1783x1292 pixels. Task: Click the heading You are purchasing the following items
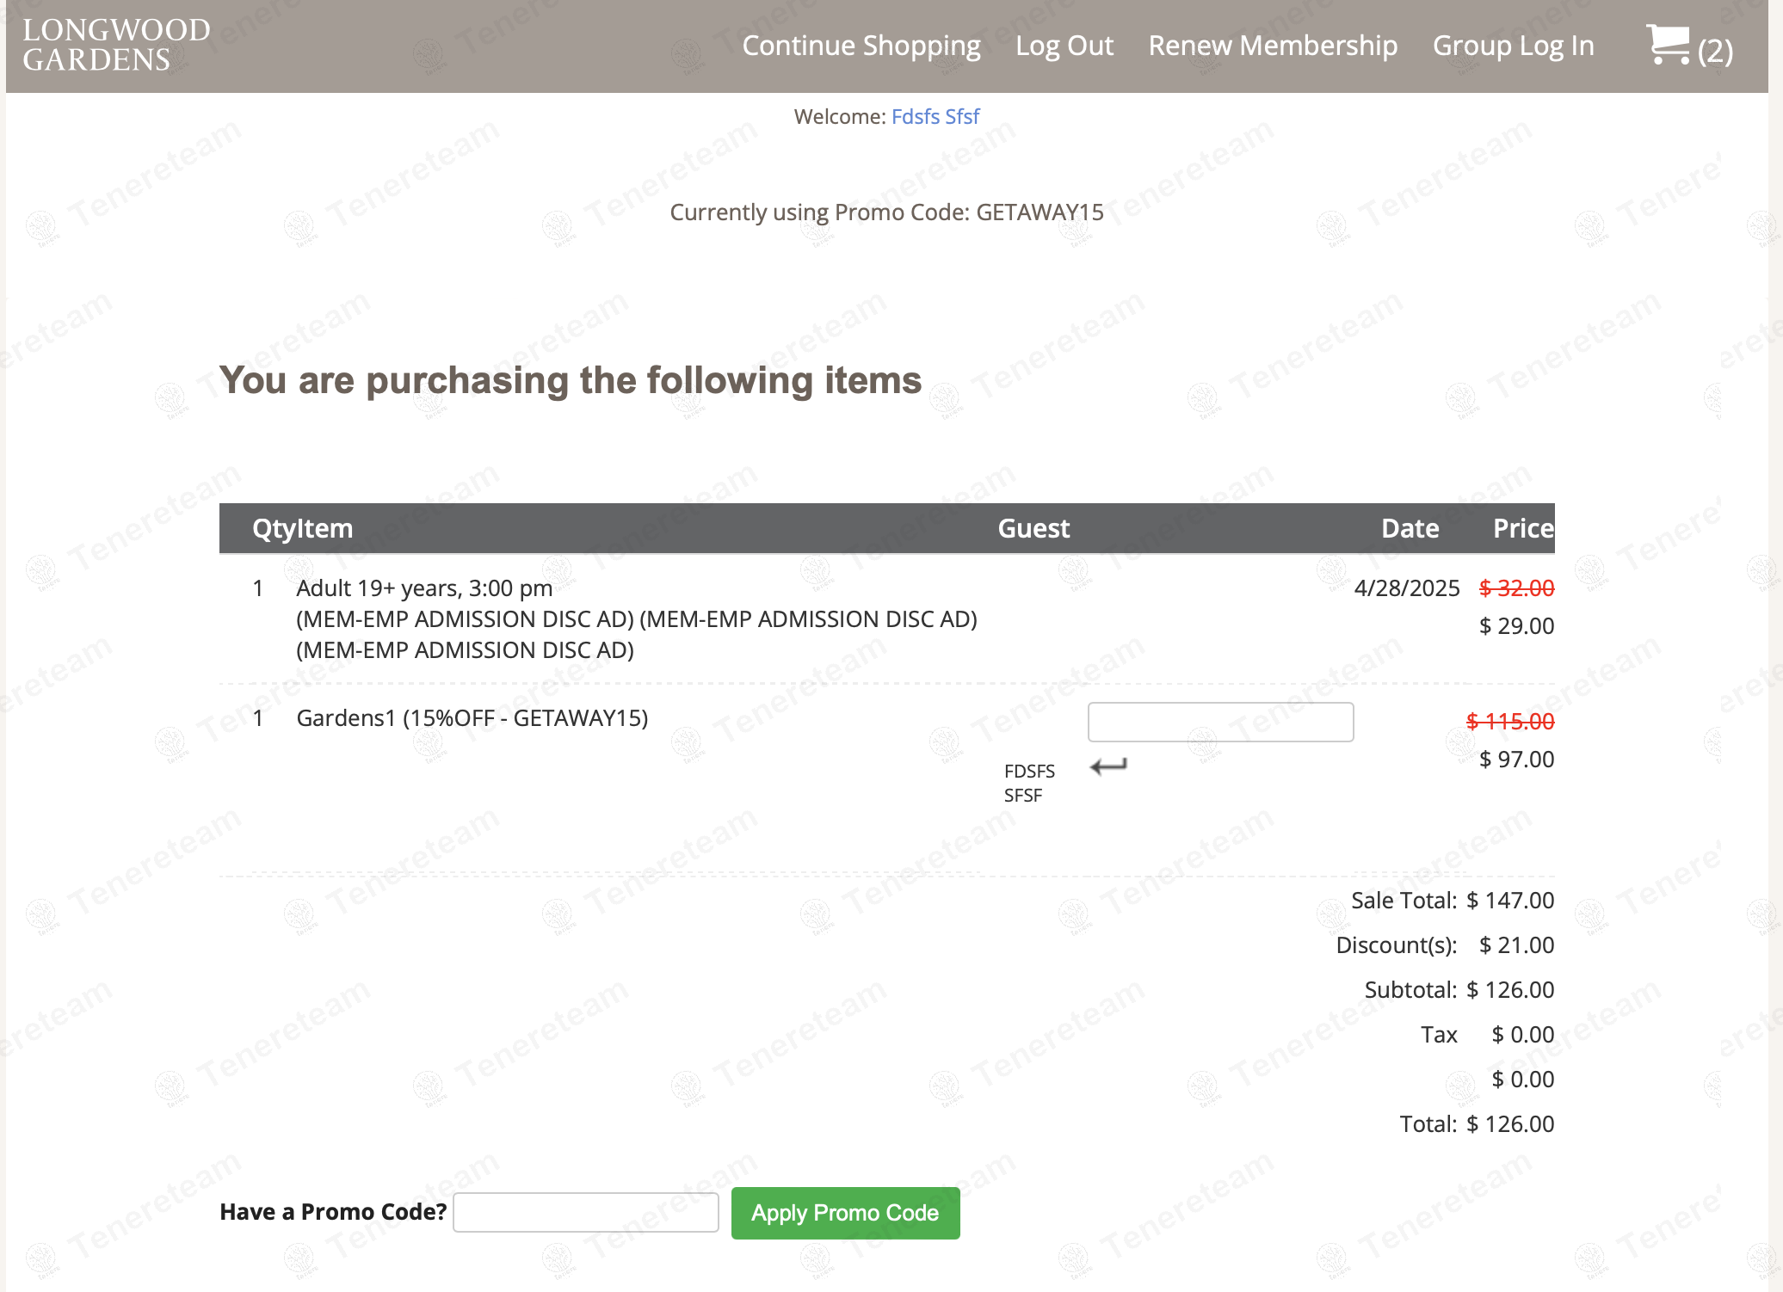pyautogui.click(x=571, y=381)
